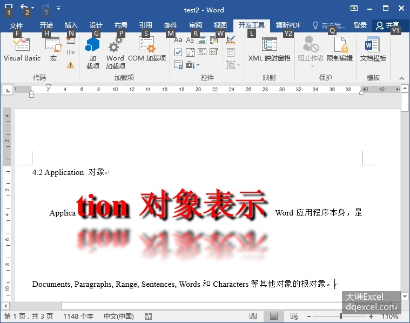Click the heading 4.2 Application 对象
The image size is (410, 323).
pyautogui.click(x=68, y=172)
